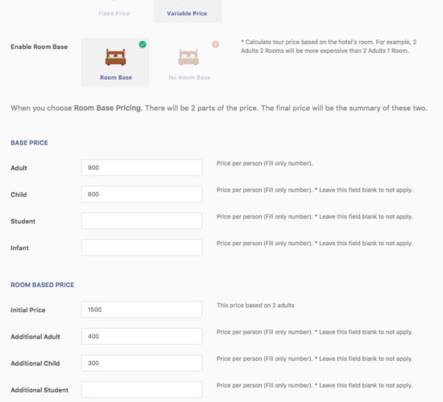Click the green checkmark on Room Base
Screen dimensions: 443x402
[143, 44]
